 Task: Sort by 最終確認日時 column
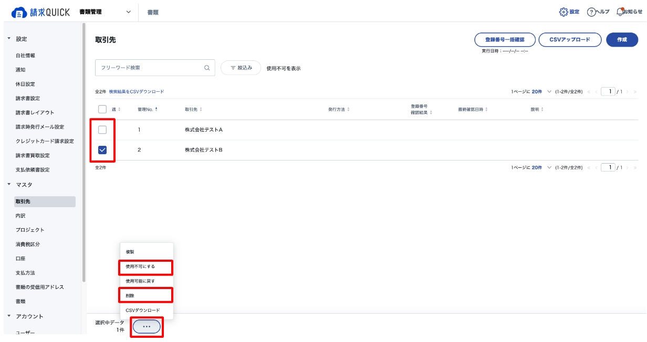[x=473, y=109]
